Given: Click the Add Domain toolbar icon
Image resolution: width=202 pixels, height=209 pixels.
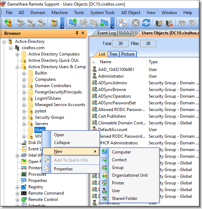Looking at the screenshot, I should point(8,23).
